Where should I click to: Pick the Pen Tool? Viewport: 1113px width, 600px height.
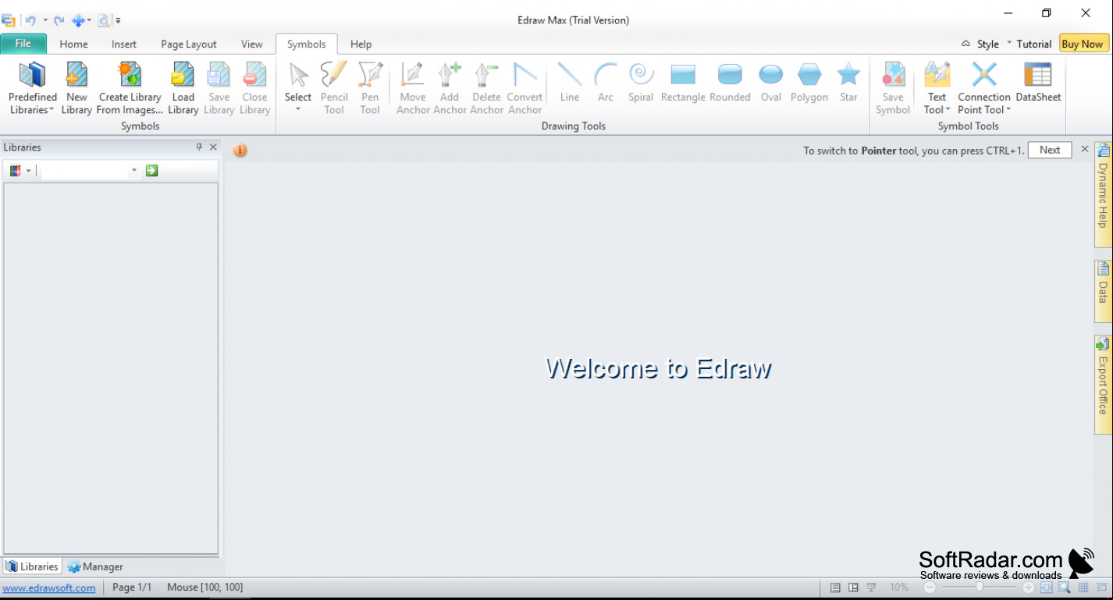coord(370,88)
